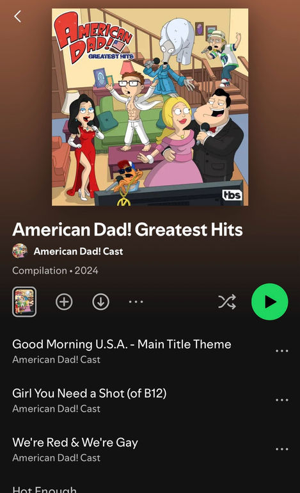Open American Dad! Cast artist page
Viewport: 300px width, 493px height.
pos(78,251)
